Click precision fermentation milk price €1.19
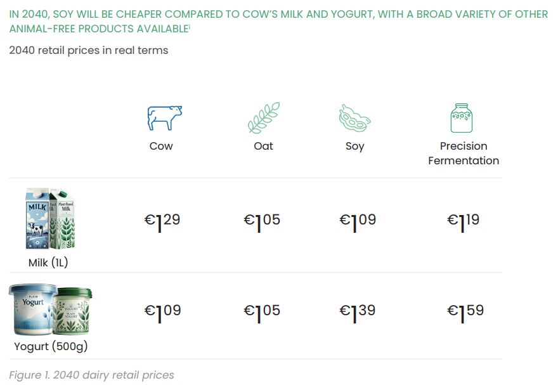This screenshot has width=558, height=385. [x=464, y=222]
